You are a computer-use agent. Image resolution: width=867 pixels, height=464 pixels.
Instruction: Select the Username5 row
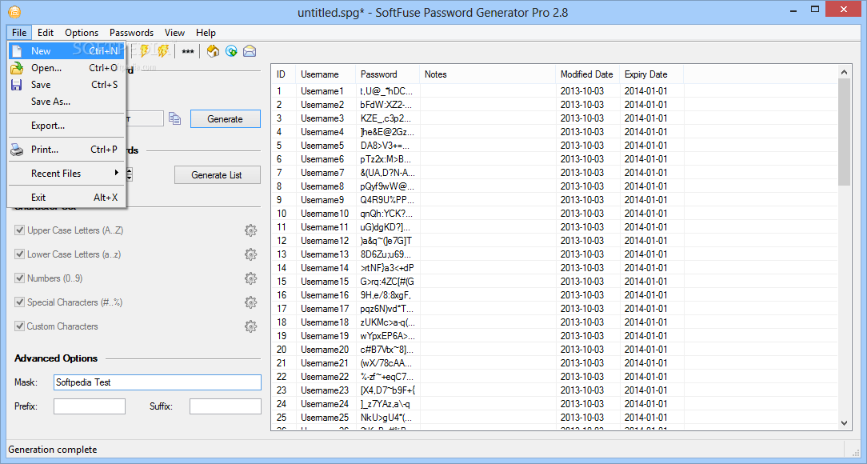554,146
